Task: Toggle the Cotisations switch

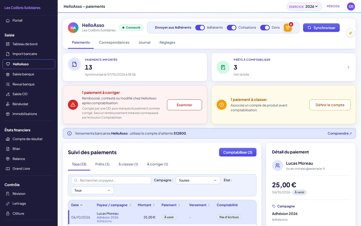Action: coord(232,28)
